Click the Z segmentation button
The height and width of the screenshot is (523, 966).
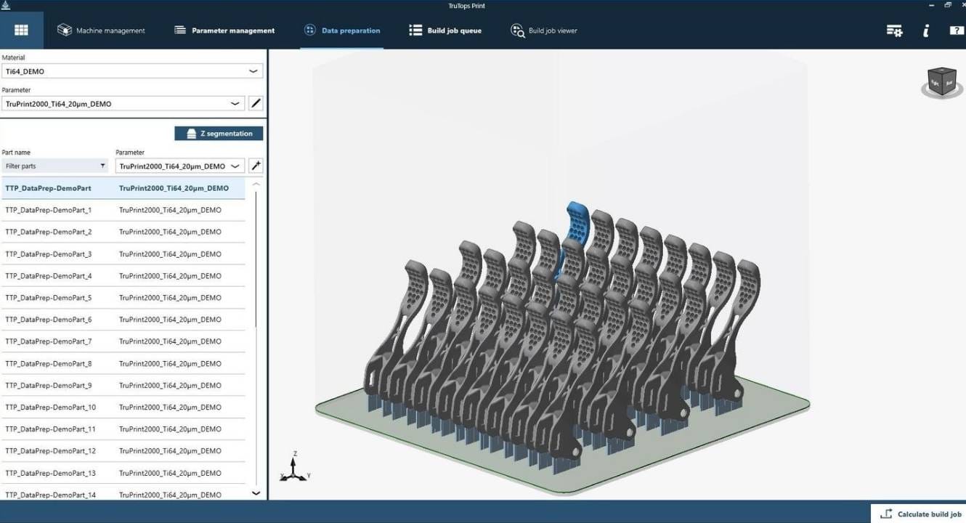coord(219,134)
